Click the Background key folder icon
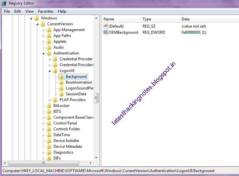The width and height of the screenshot is (239, 176). (x=61, y=76)
